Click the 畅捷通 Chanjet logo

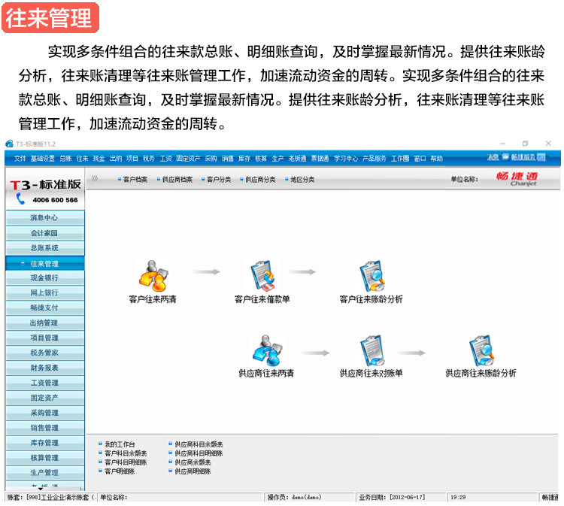[x=517, y=178]
